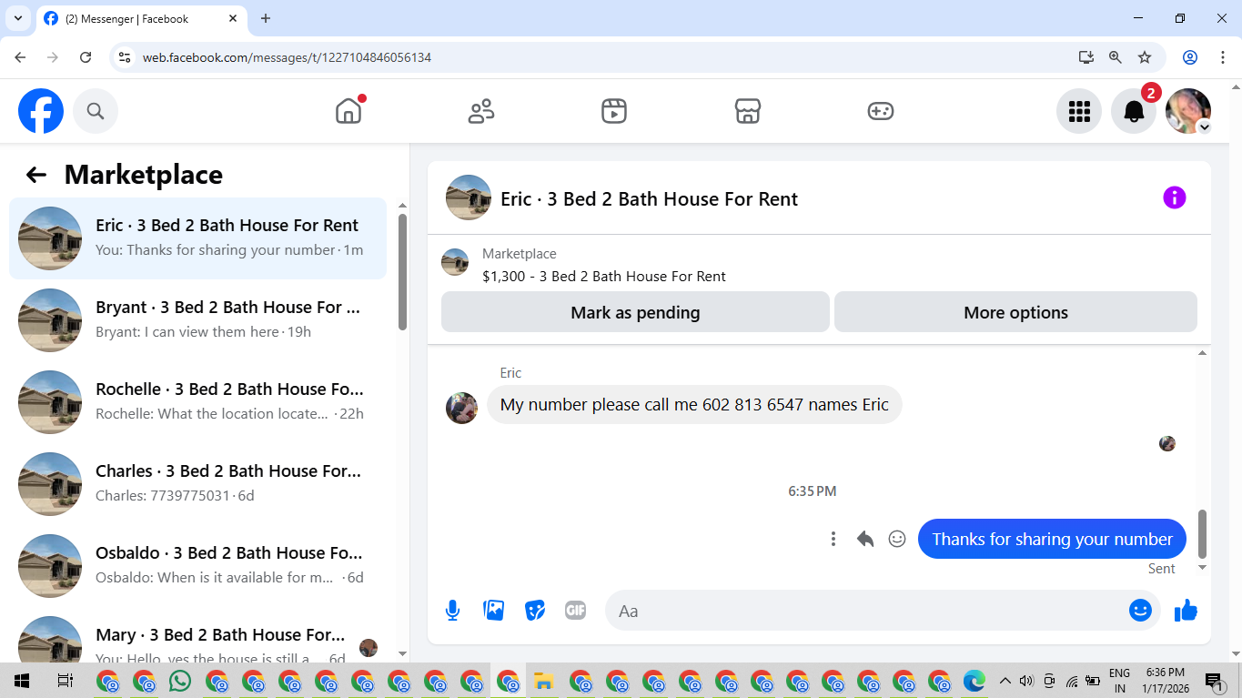1242x698 pixels.
Task: Click the 'Thanks for sharing your number' bubble
Action: (1052, 539)
